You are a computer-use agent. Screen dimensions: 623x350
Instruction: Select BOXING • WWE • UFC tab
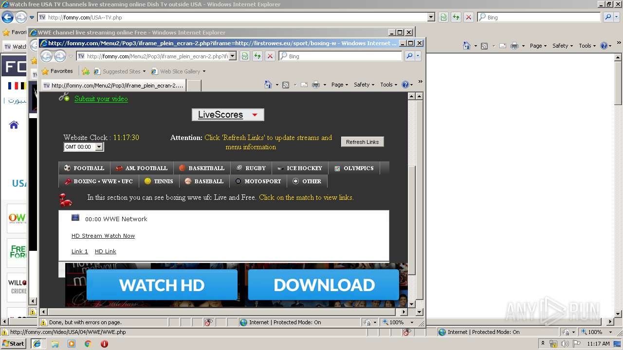(98, 181)
